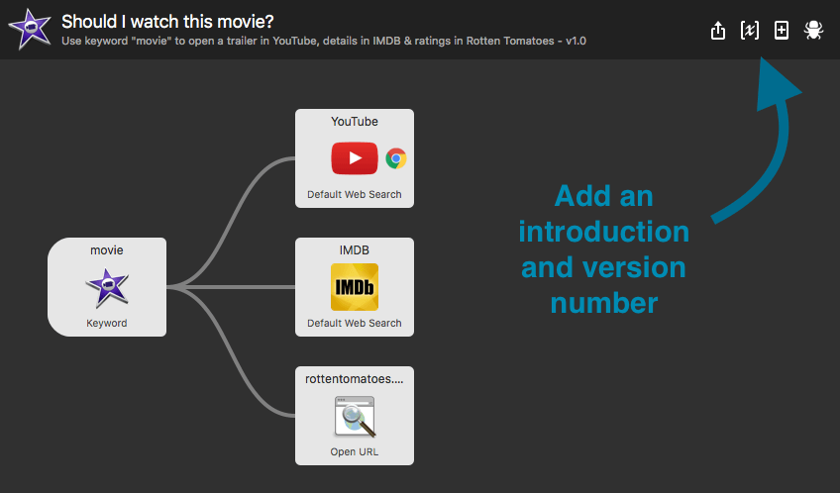Select the red YouTube play logo
Viewport: 840px width, 493px height.
click(354, 158)
